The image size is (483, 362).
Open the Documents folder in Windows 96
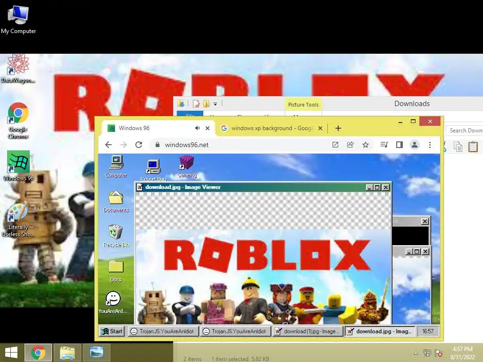116,202
